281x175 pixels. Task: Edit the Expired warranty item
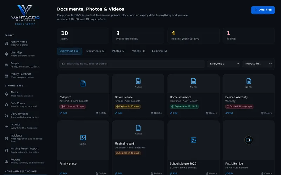tap(229, 113)
